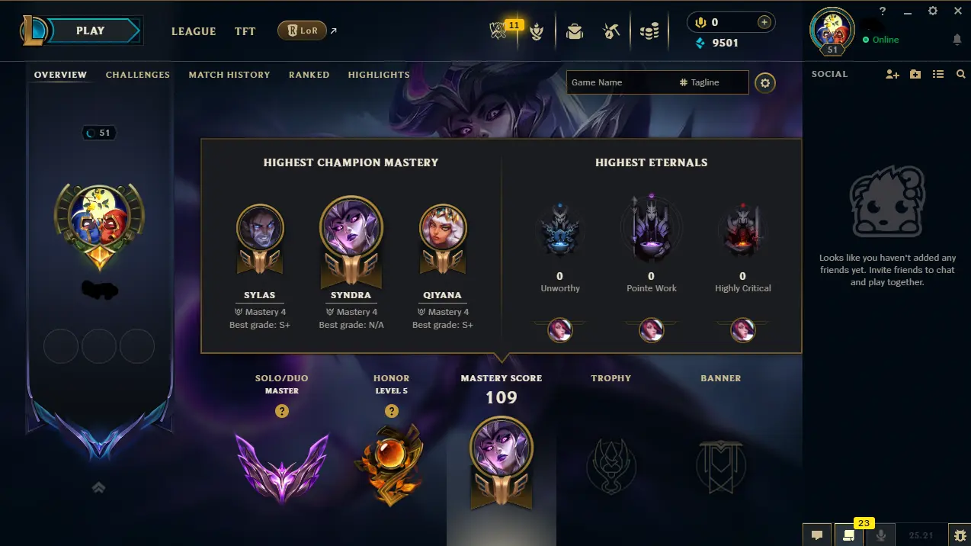Switch to the Match History tab
971x546 pixels.
[x=229, y=75]
